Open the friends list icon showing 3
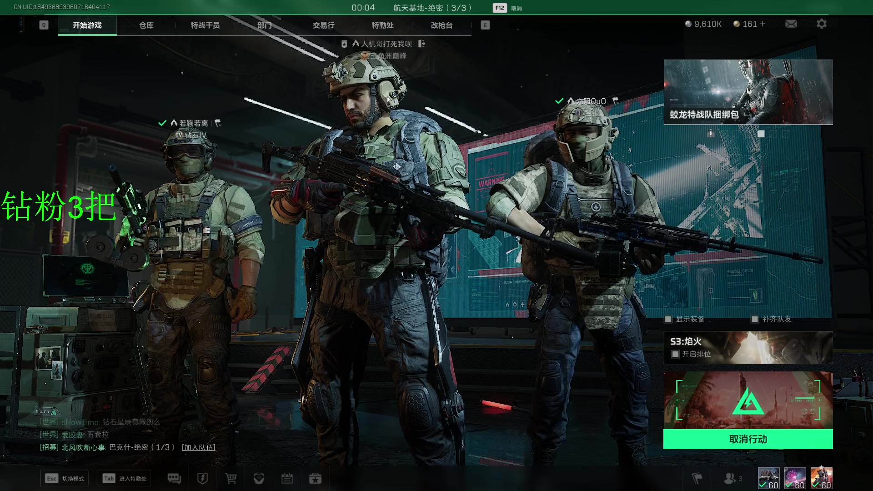873x491 pixels. (733, 478)
